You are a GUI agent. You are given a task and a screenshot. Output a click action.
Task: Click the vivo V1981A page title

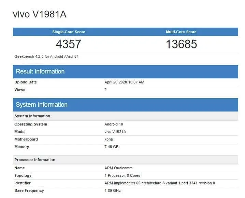coord(40,14)
